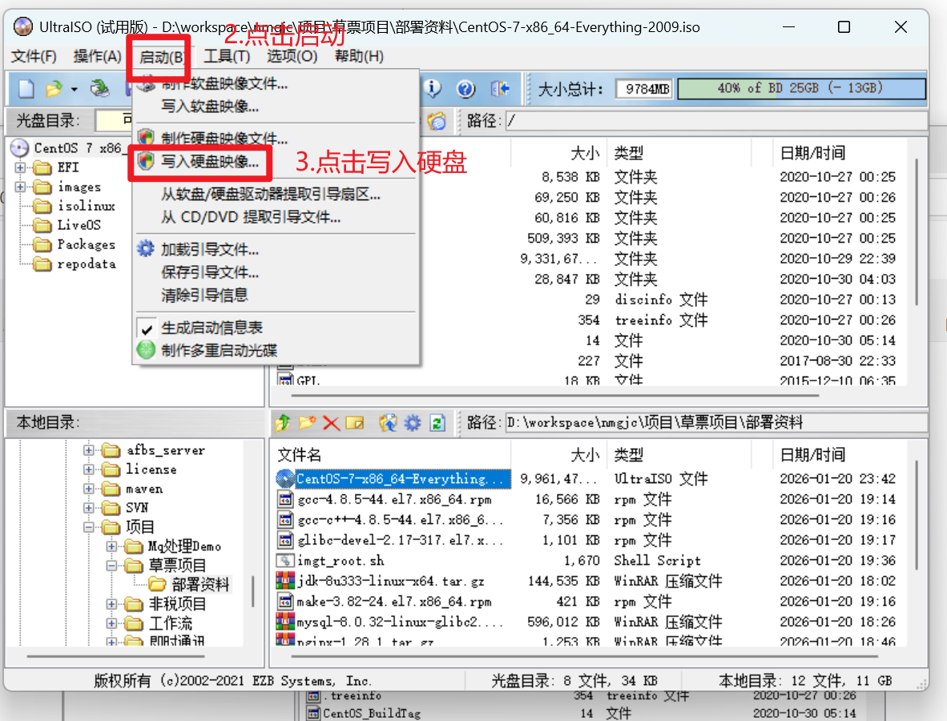Open the 工具(T) menu
This screenshot has height=721, width=947.
[x=227, y=56]
